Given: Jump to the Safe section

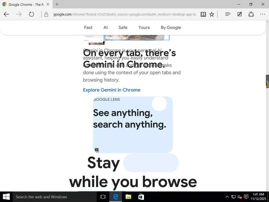Looking at the screenshot, I should point(123,27).
